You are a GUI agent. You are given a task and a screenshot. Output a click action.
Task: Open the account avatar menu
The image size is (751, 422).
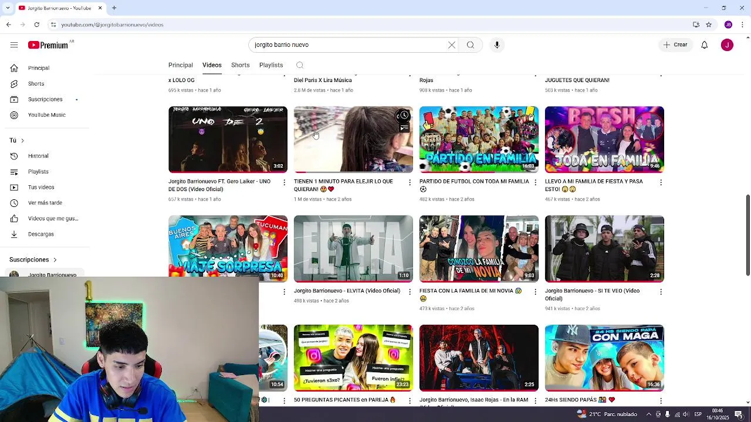[727, 45]
